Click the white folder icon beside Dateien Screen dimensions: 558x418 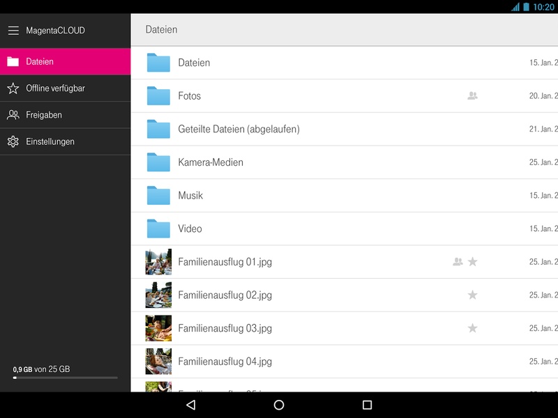coord(13,61)
